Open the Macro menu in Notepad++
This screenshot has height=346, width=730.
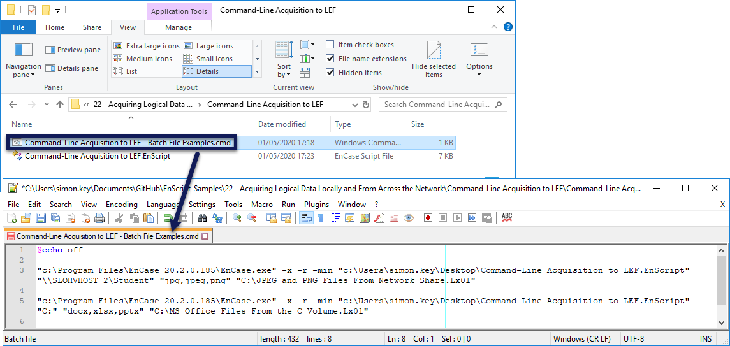pyautogui.click(x=261, y=204)
